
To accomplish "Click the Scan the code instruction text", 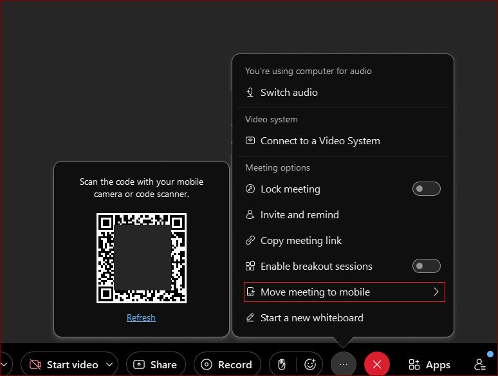I will [x=142, y=188].
